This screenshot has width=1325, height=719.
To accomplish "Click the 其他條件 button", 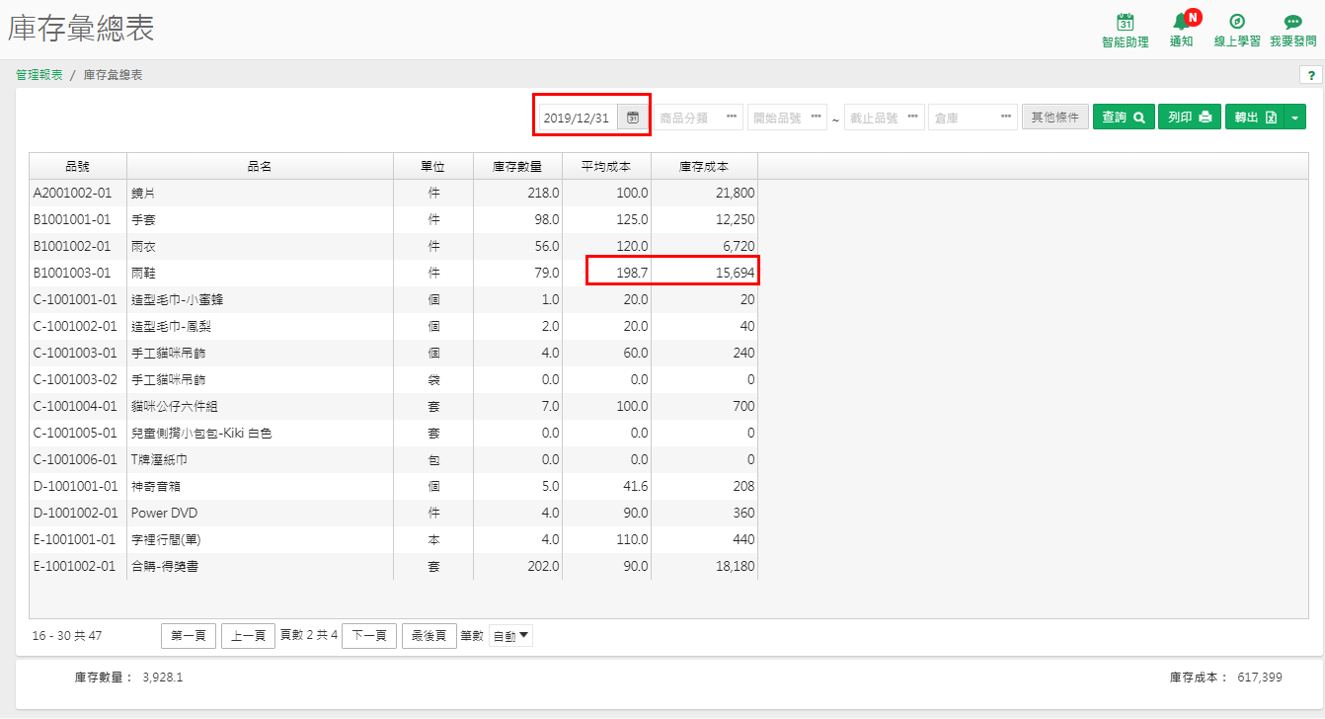I will tap(1054, 117).
